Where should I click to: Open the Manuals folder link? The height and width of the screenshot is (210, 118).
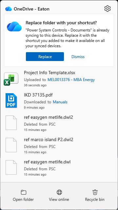(x=60, y=102)
